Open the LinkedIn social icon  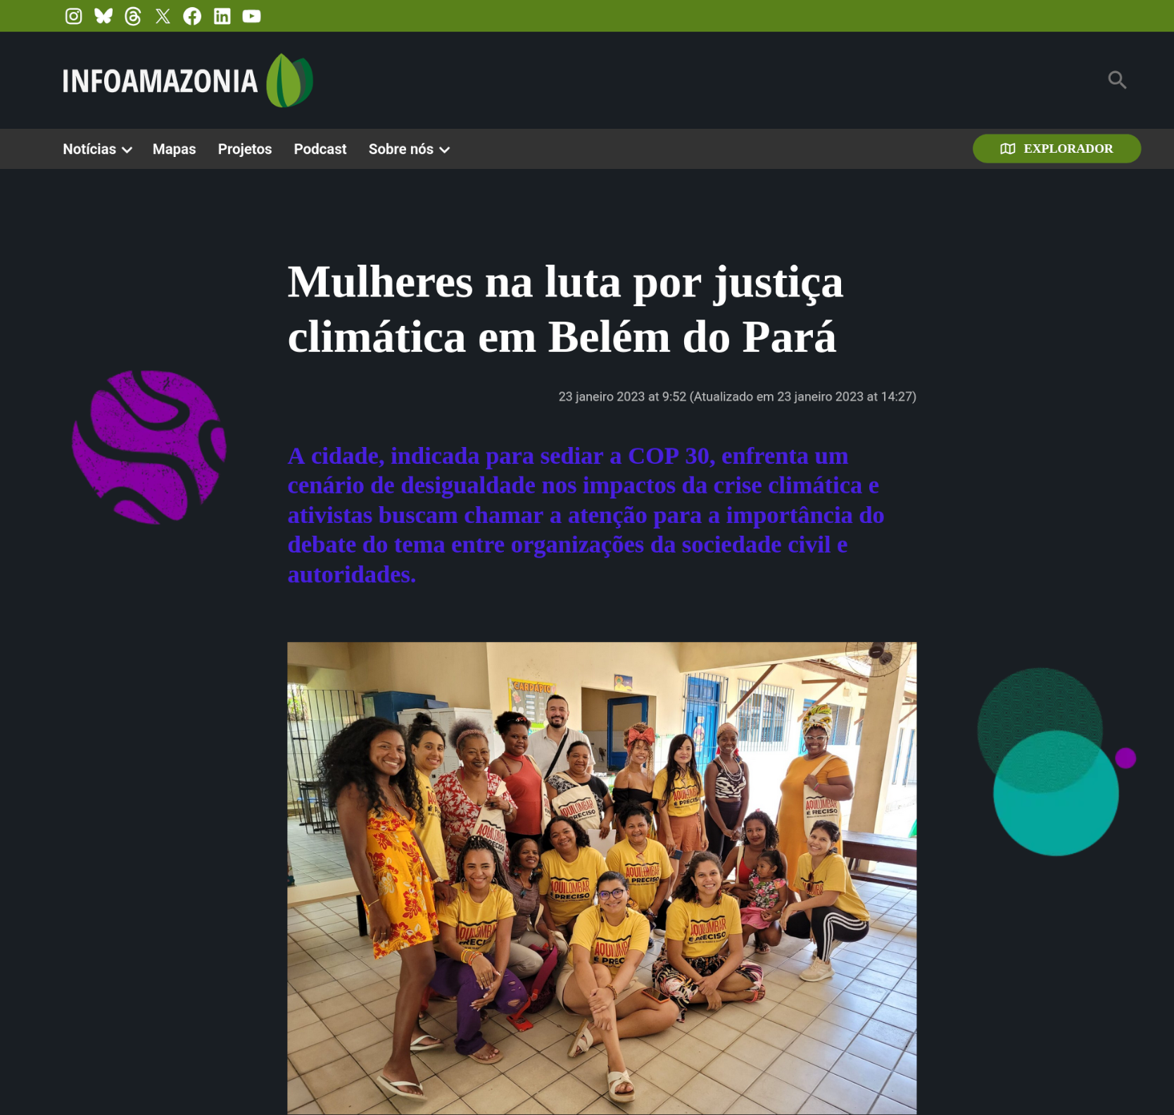point(222,16)
